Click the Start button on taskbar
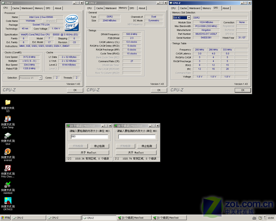 click(6, 218)
